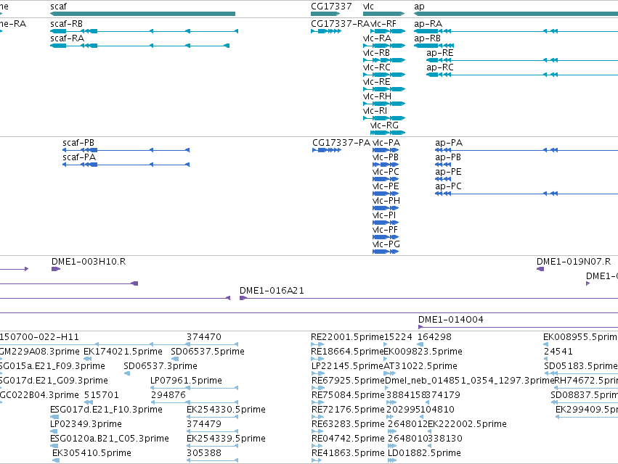Select EST label ESG017d.E21_F10.3prime
Image resolution: width=618 pixels, height=464 pixels.
coord(107,410)
